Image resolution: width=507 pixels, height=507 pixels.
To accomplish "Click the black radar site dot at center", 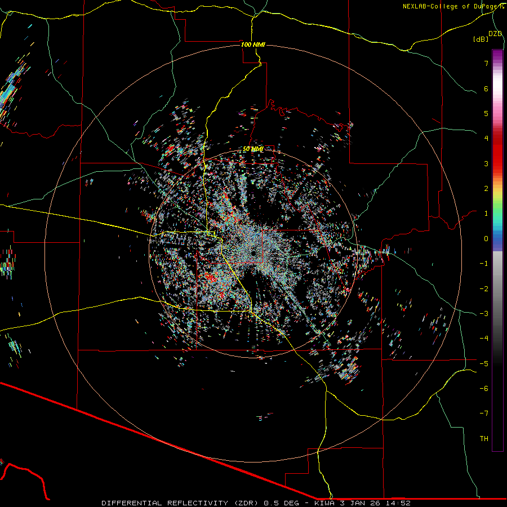I will point(253,253).
